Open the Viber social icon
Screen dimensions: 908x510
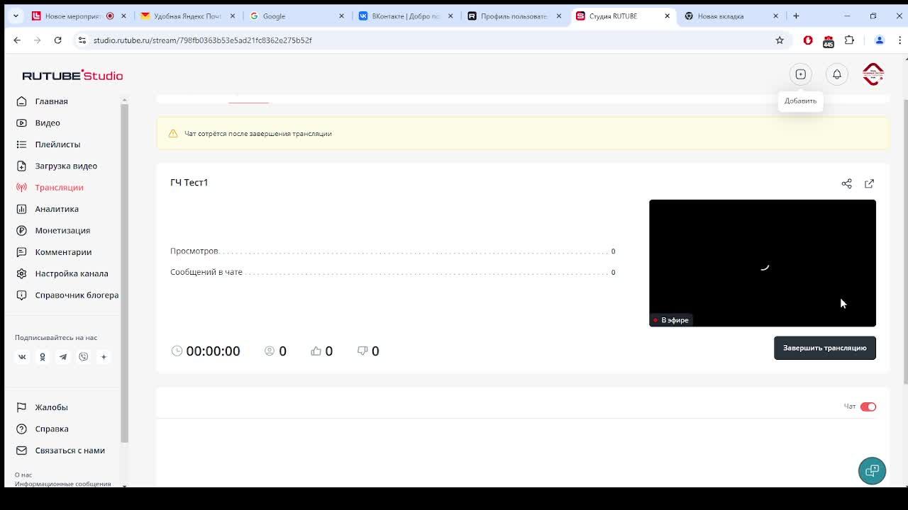click(x=84, y=357)
